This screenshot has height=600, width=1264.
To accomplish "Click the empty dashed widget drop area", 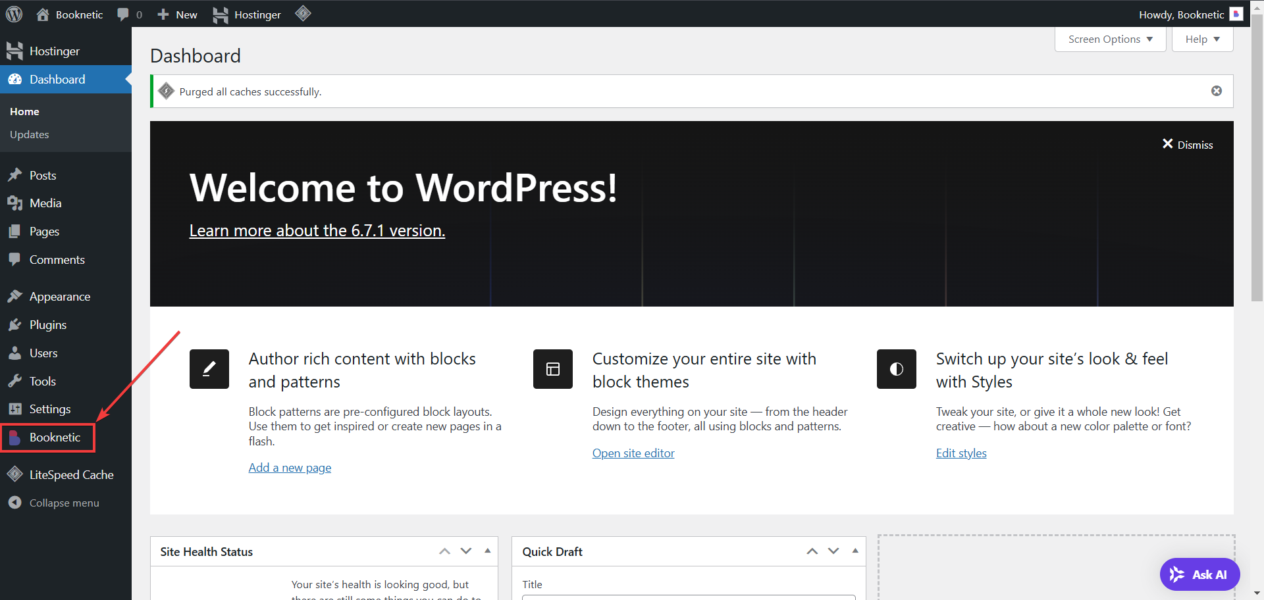I will tap(1056, 567).
